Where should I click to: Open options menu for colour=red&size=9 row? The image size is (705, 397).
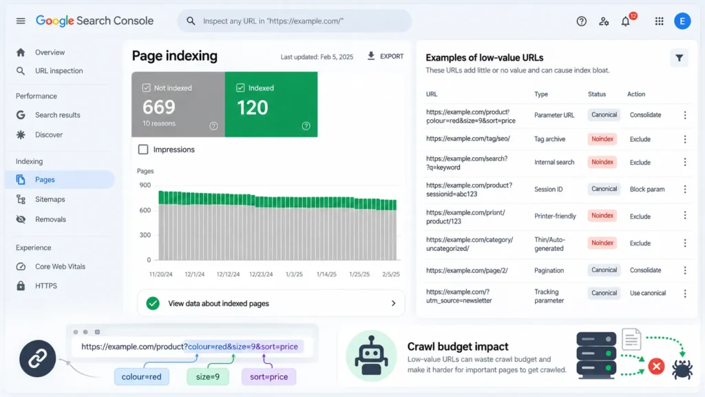[685, 115]
